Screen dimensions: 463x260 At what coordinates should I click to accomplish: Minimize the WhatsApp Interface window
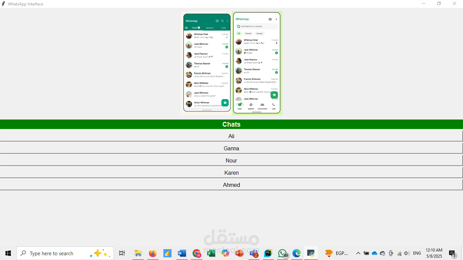point(424,4)
